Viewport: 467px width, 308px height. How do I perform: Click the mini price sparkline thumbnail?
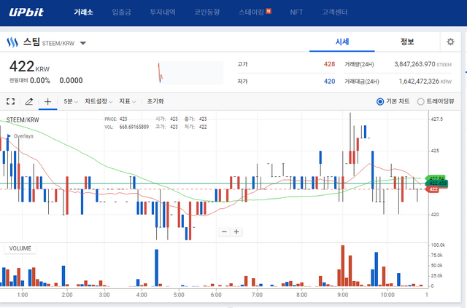coord(190,73)
